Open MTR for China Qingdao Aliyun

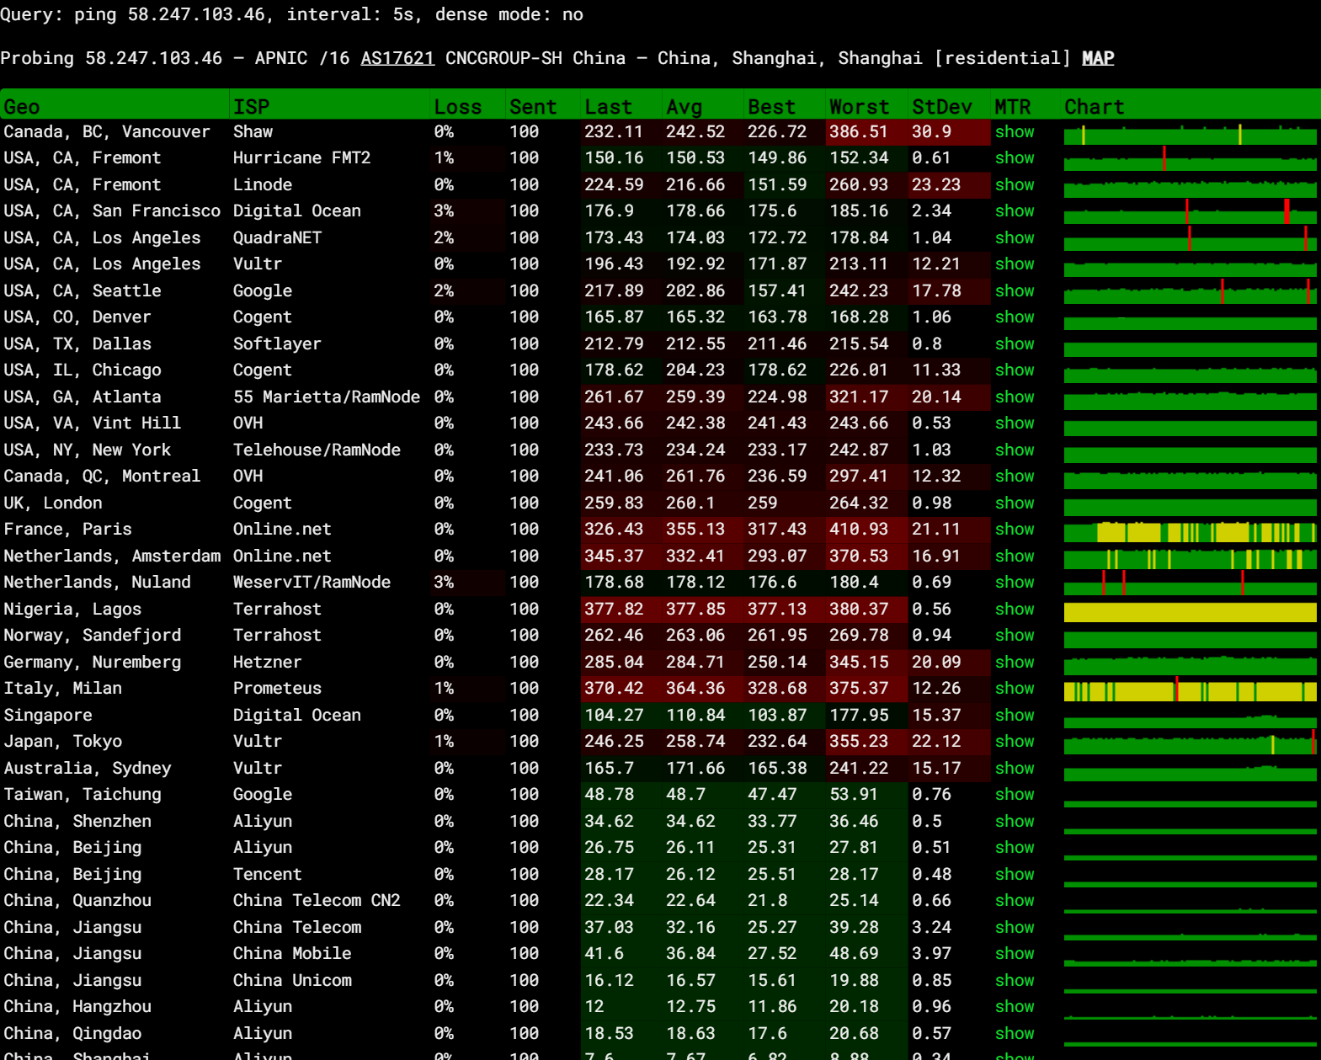point(1014,1034)
